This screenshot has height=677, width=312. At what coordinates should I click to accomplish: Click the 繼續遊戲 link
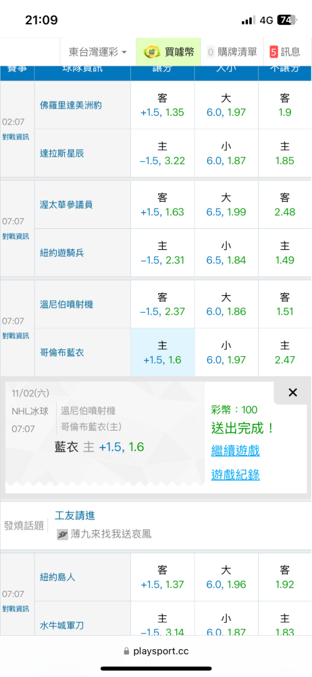point(235,451)
